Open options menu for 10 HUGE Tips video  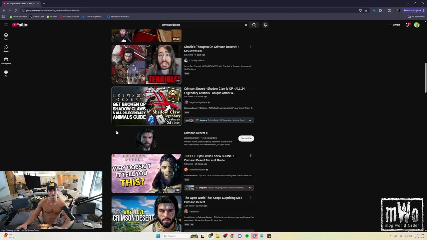[251, 155]
